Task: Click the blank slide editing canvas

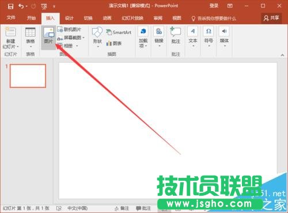Action: pos(168,131)
